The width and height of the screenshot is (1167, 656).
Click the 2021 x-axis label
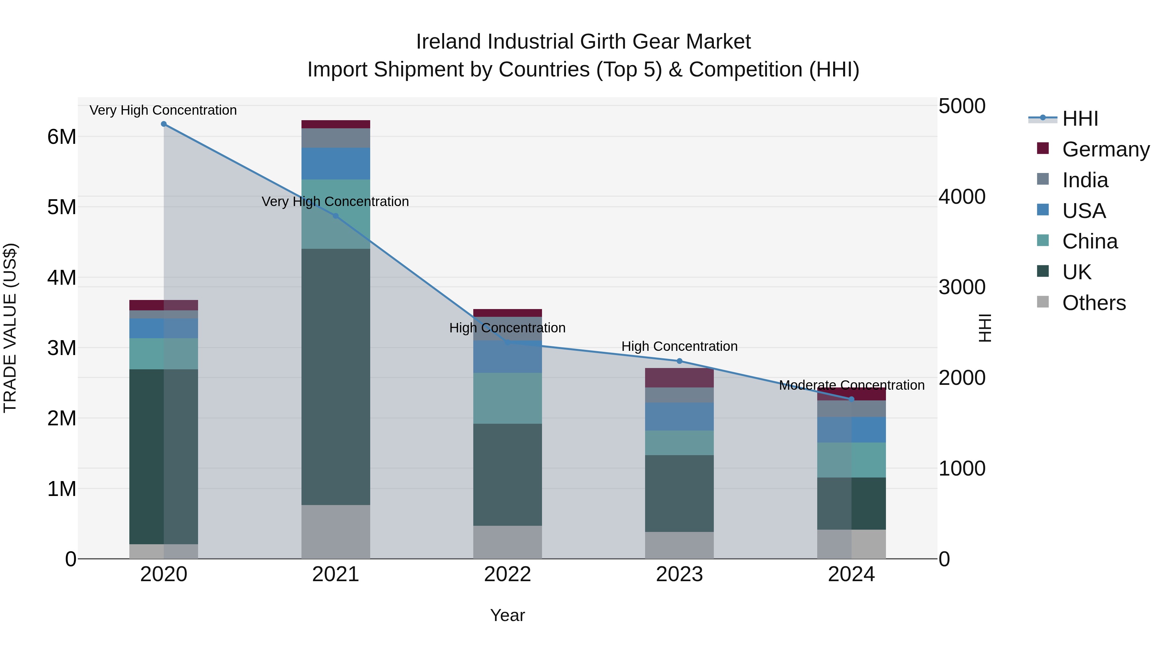pos(336,574)
